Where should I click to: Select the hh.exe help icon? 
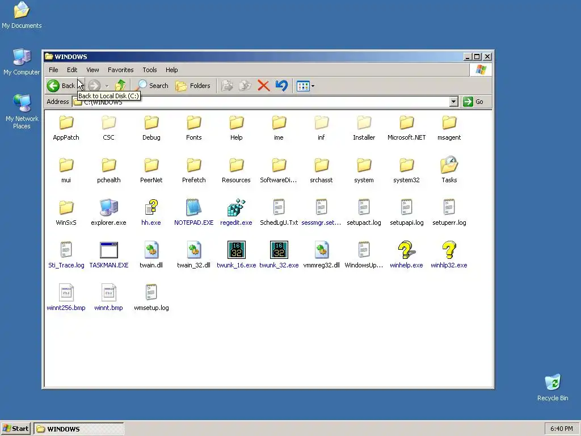tap(151, 208)
